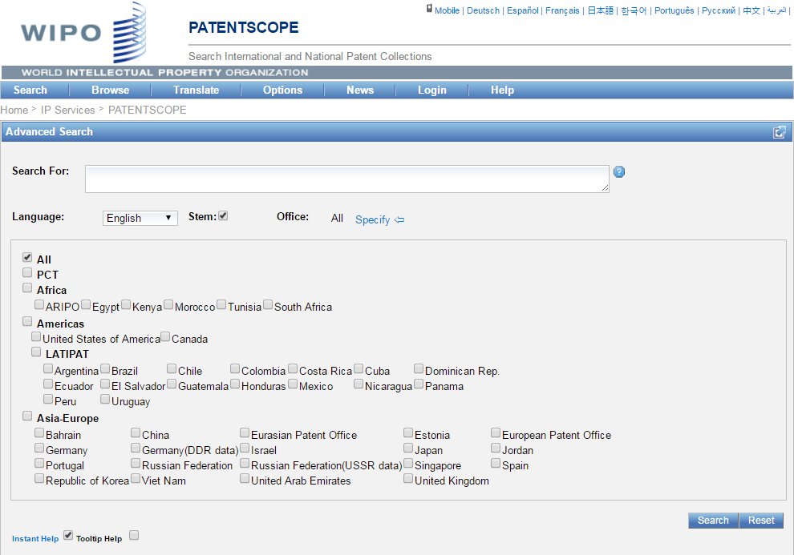Select the Tunisia checkbox

tap(221, 304)
